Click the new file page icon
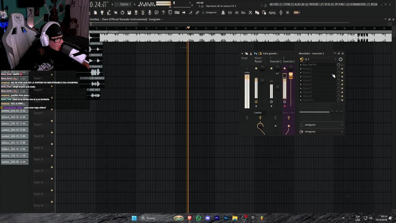The height and width of the screenshot is (223, 396). 95,13
